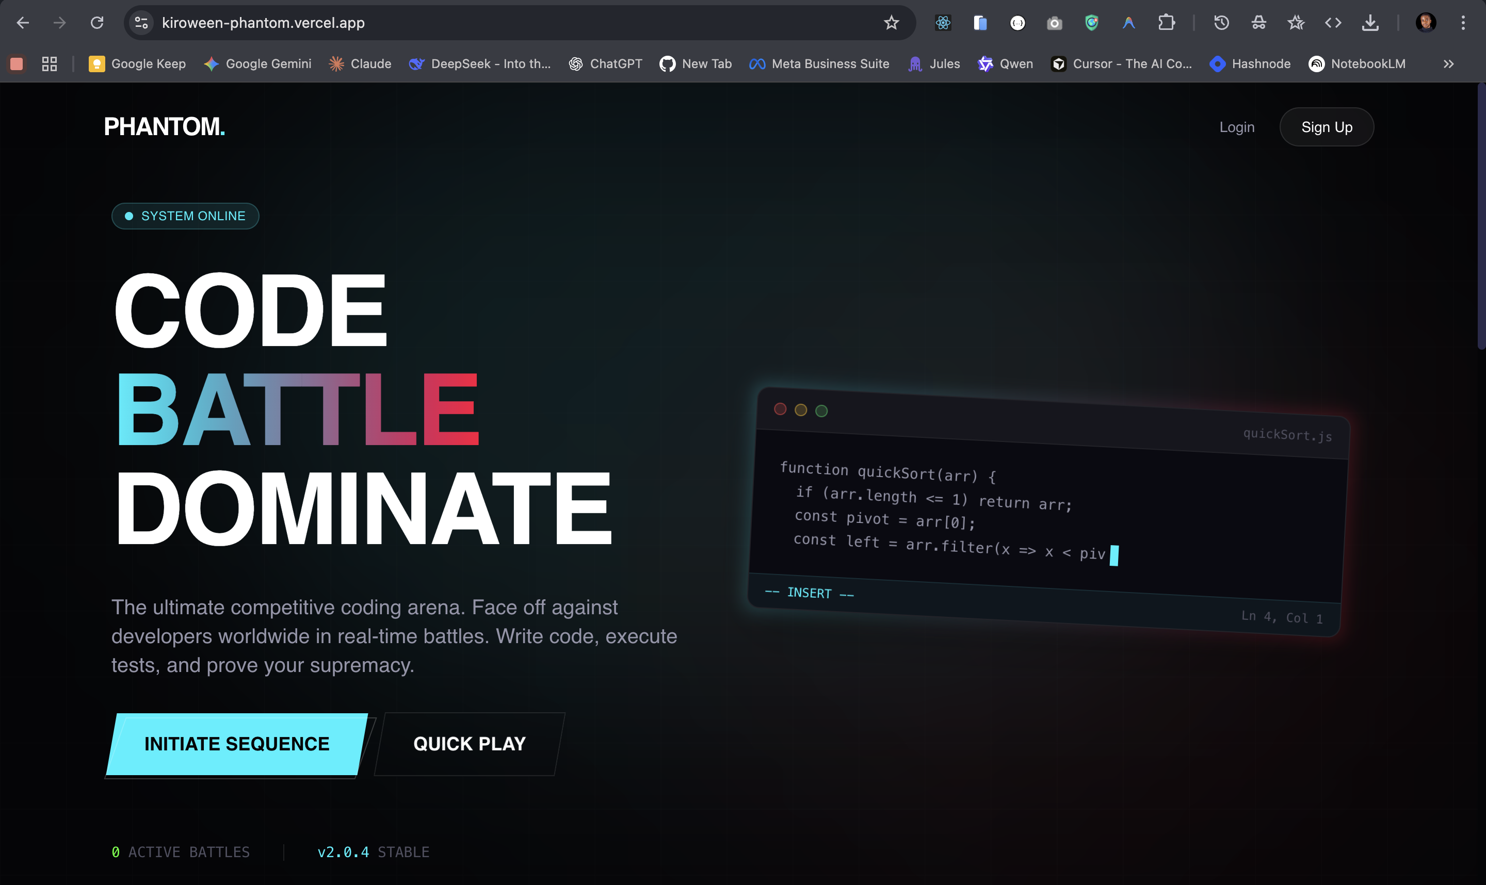Open the tab groups grid icon

(50, 64)
